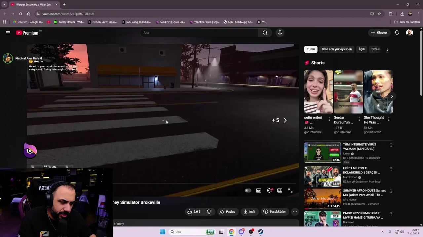This screenshot has width=423, height=237.
Task: Select Drae adlı yükleyiciden chip
Action: pos(337,49)
